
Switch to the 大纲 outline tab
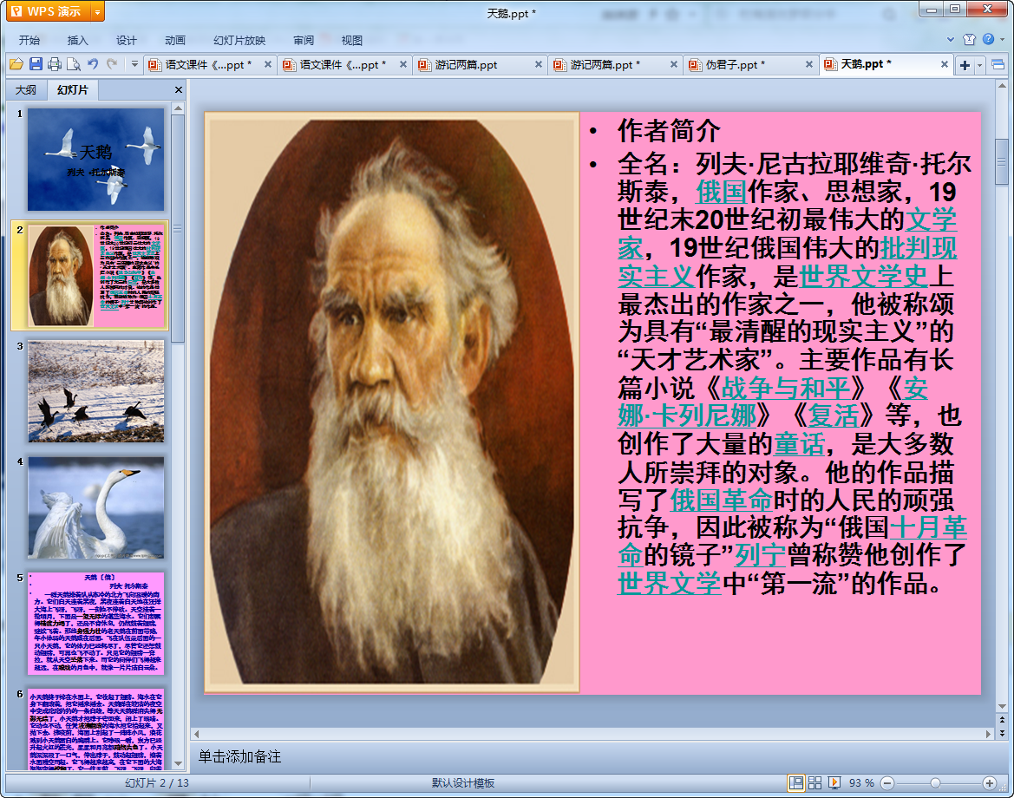pos(26,90)
